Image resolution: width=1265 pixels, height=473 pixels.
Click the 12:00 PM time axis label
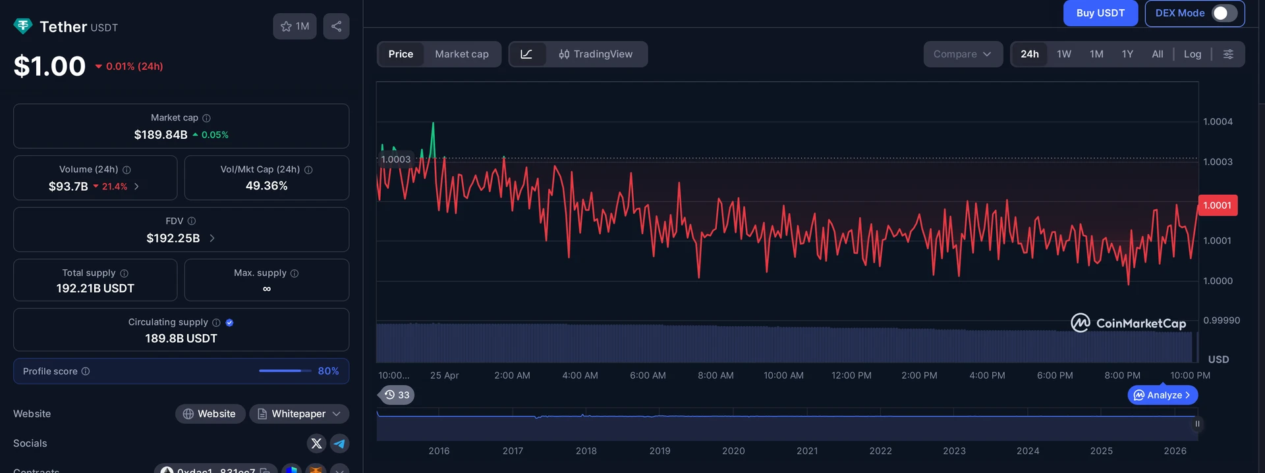tap(851, 376)
